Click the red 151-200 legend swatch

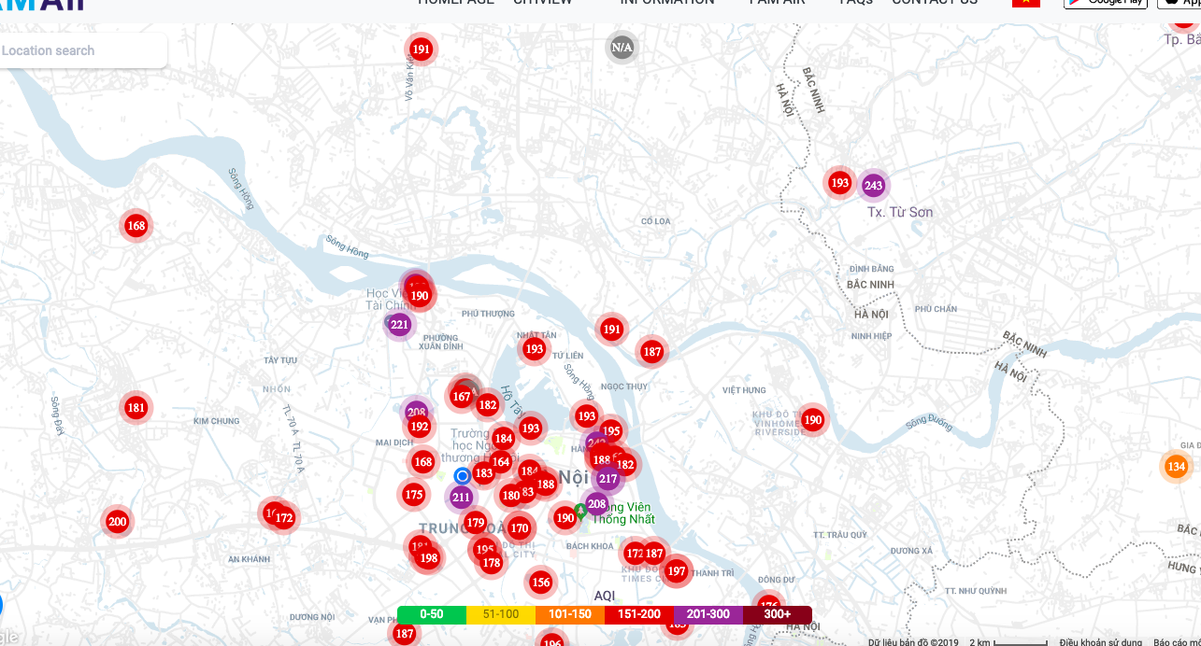click(x=639, y=614)
